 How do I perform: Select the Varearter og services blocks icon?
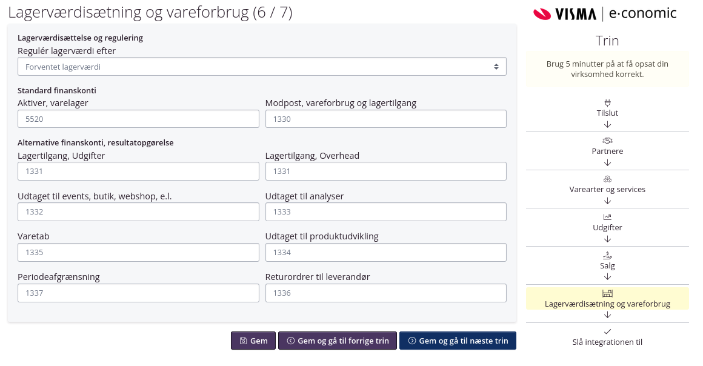(x=607, y=179)
